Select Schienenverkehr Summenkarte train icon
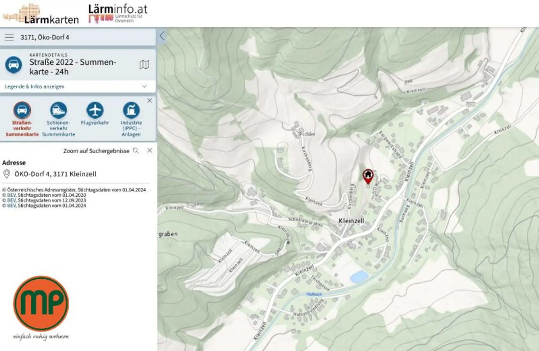 click(58, 110)
